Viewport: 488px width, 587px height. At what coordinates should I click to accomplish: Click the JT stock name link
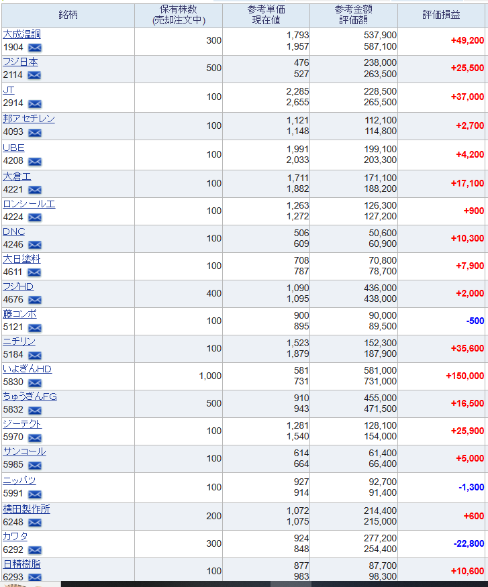(9, 90)
